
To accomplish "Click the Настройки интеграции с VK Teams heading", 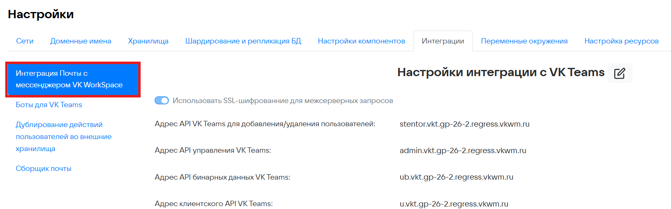I will [x=501, y=72].
